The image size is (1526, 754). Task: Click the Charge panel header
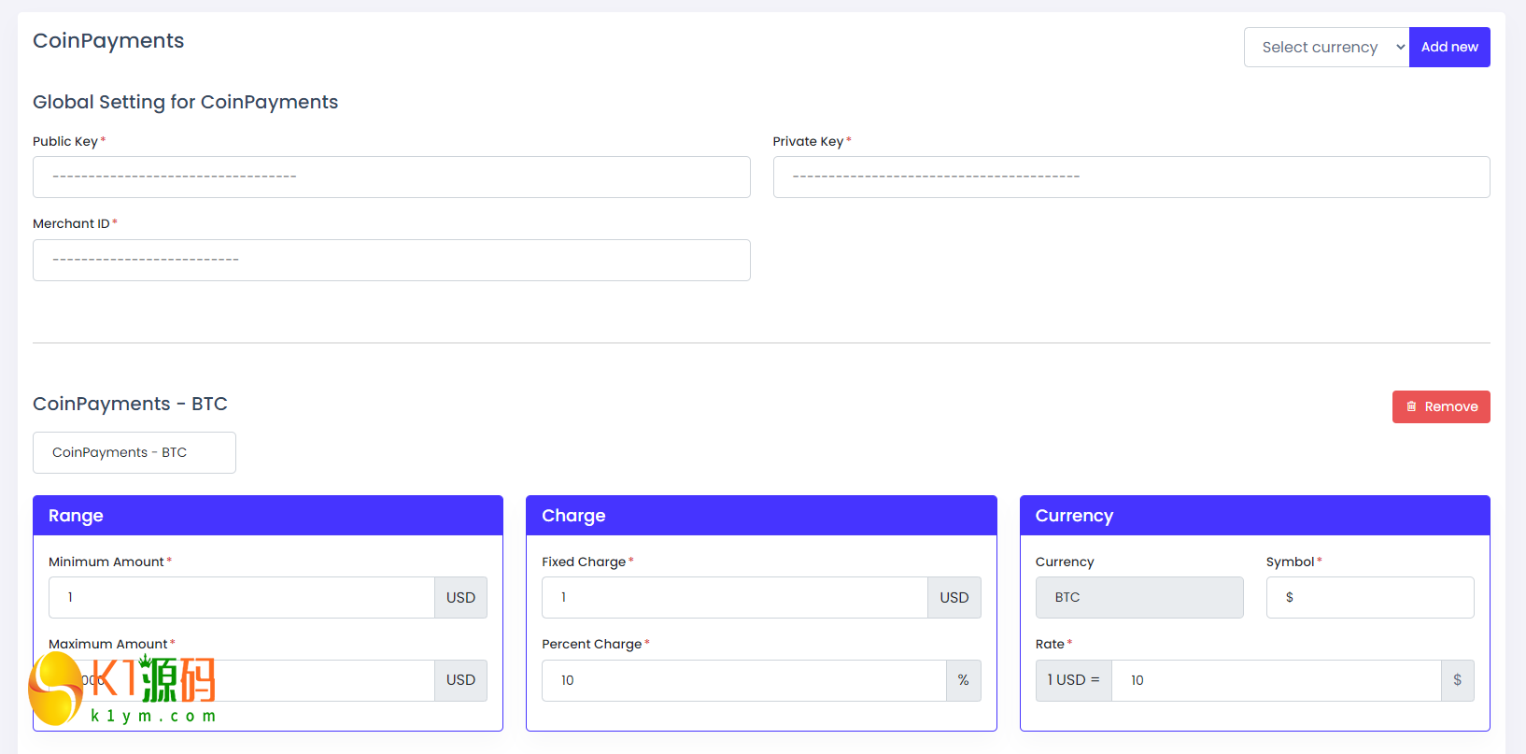click(761, 516)
